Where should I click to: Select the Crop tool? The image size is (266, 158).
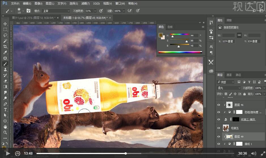tap(5, 46)
